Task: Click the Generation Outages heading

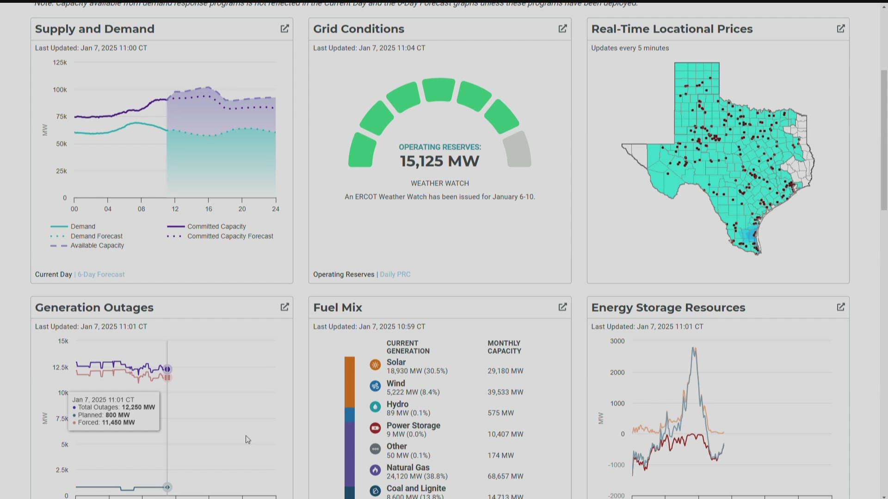Action: coord(94,308)
